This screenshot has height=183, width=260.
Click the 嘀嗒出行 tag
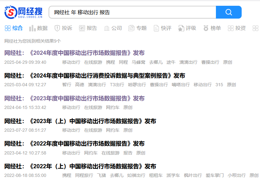[181, 85]
